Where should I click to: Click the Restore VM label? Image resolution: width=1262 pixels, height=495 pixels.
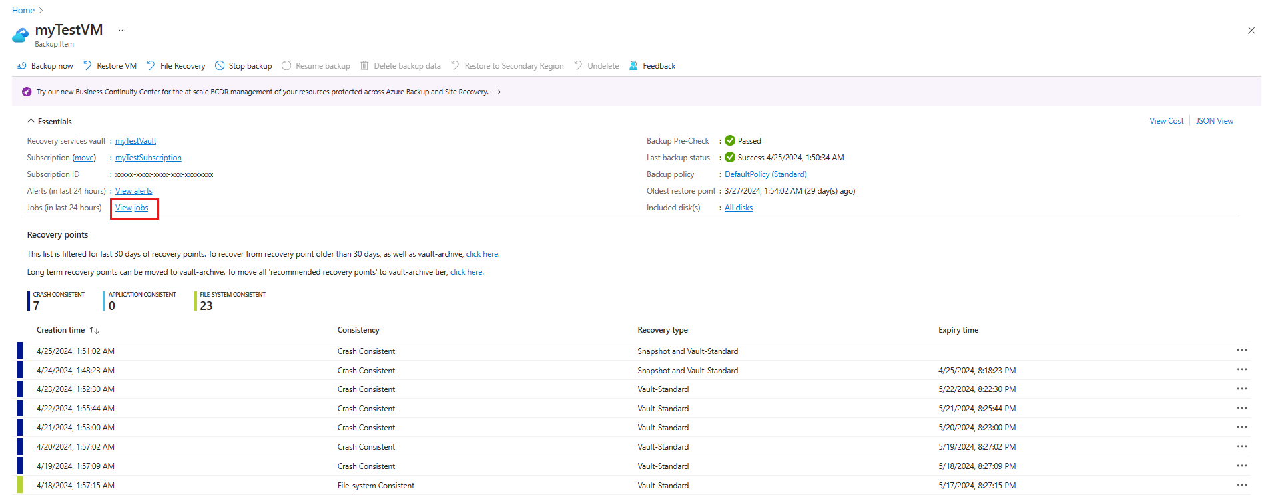click(x=117, y=66)
